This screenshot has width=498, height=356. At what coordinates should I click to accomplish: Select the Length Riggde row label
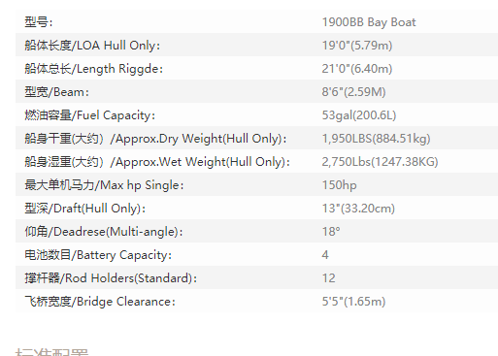click(93, 69)
